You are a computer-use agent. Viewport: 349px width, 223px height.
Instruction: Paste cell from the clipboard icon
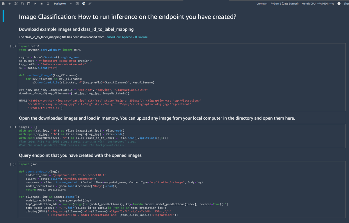click(x=29, y=3)
